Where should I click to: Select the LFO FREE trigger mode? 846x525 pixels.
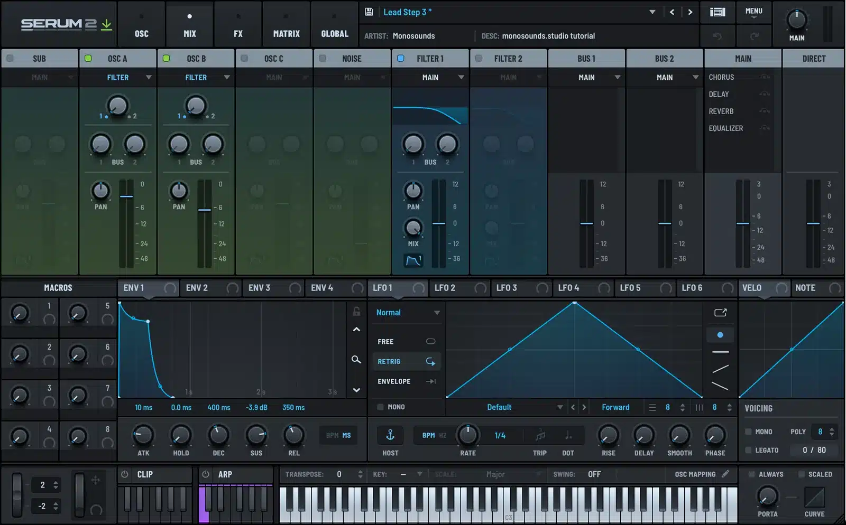click(406, 342)
